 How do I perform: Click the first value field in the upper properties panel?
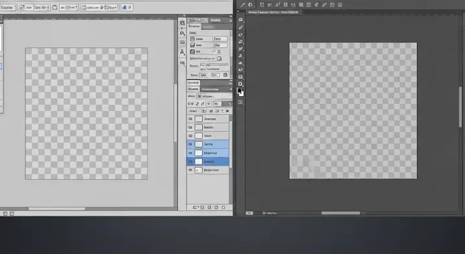click(x=220, y=39)
